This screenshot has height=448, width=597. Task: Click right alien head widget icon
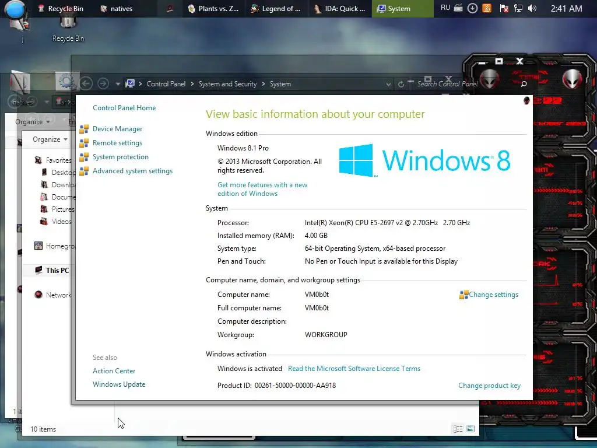click(x=573, y=79)
